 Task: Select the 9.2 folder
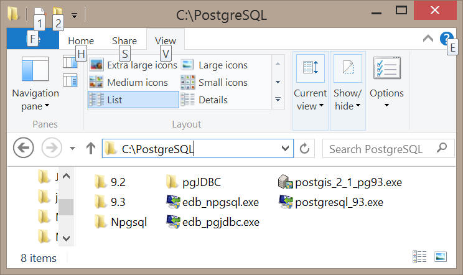(110, 182)
